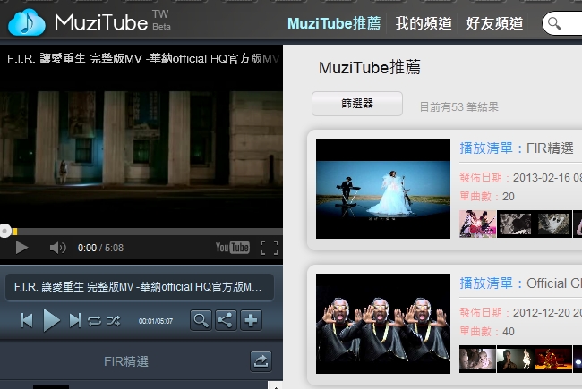This screenshot has height=389, width=582.
Task: Click 單曲數：20 text in FIR精選 card
Action: tap(487, 196)
